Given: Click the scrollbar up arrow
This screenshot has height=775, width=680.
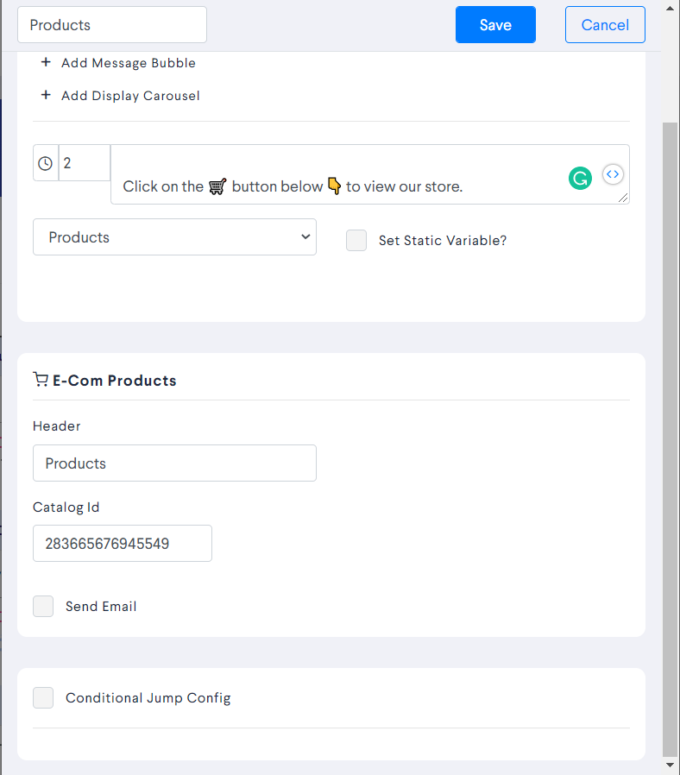Looking at the screenshot, I should click(671, 8).
